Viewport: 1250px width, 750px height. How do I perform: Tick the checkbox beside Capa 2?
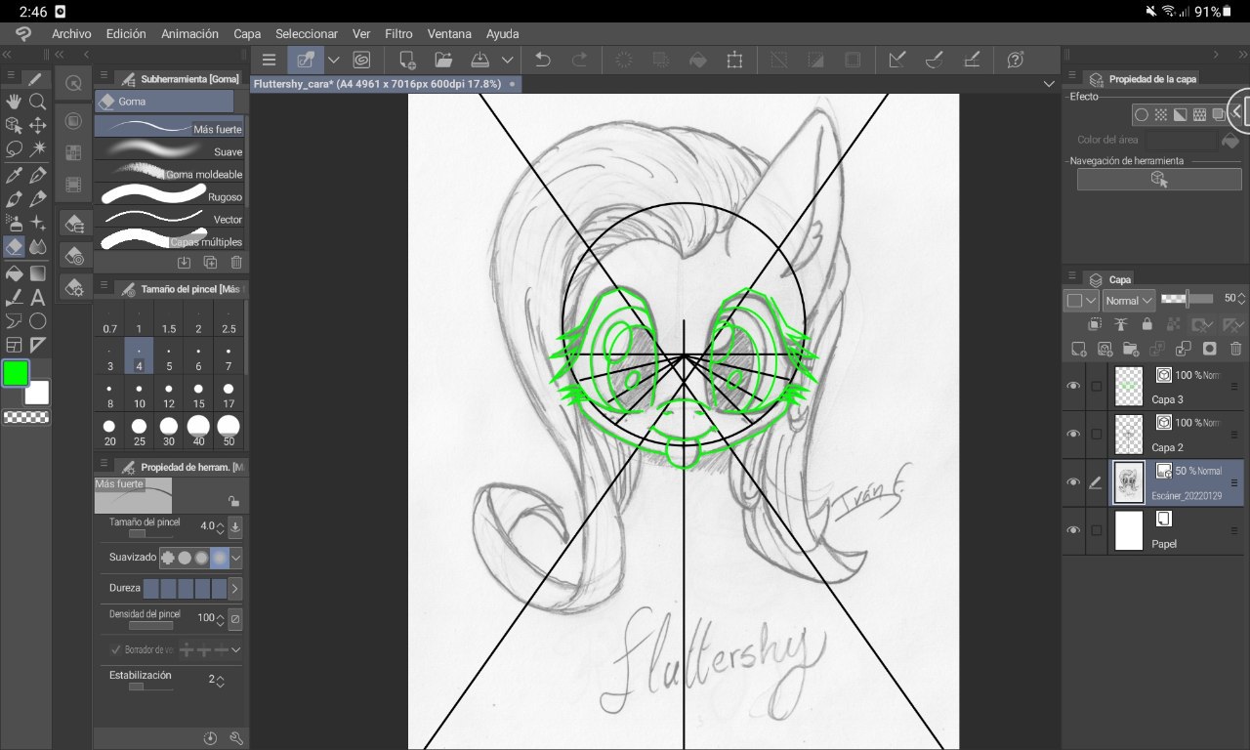coord(1096,434)
